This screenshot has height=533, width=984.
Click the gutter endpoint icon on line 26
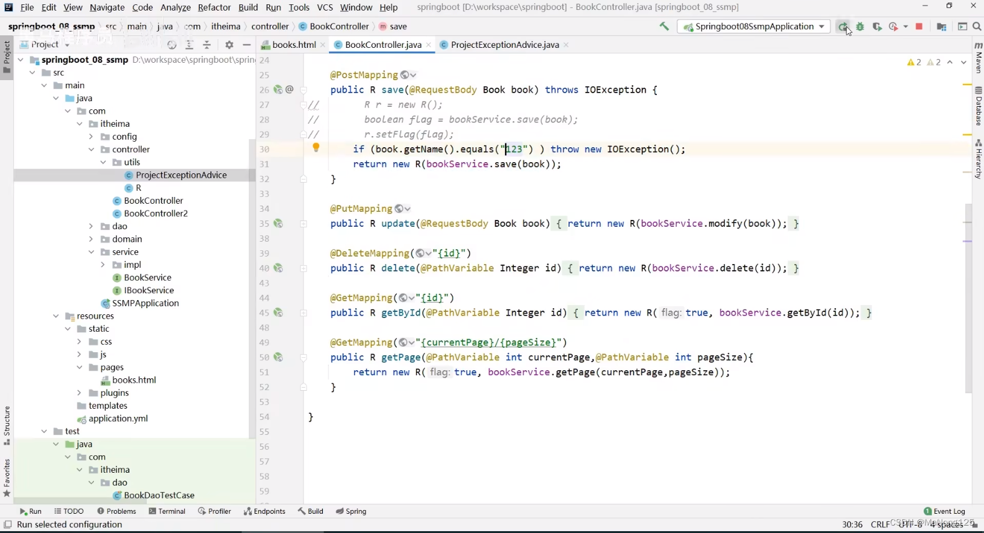click(x=278, y=89)
